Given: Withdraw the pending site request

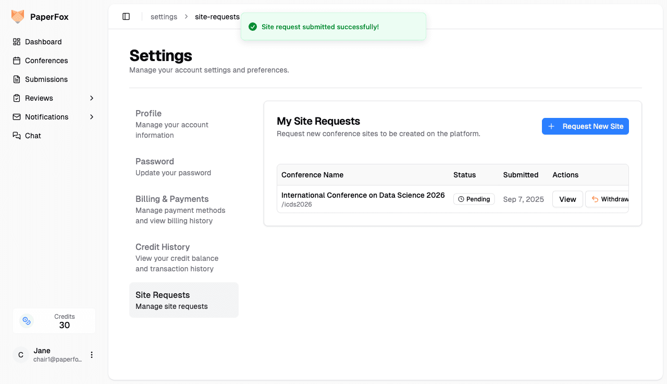Looking at the screenshot, I should (x=608, y=199).
